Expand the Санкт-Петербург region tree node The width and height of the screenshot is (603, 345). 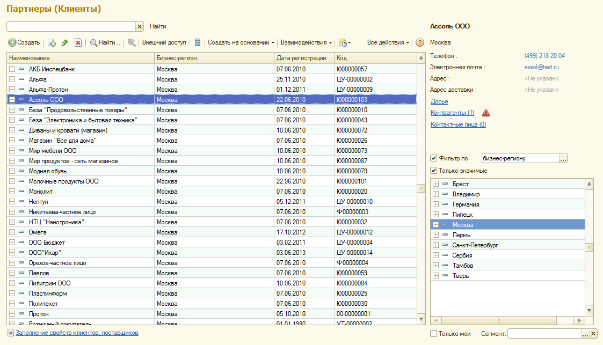(435, 245)
